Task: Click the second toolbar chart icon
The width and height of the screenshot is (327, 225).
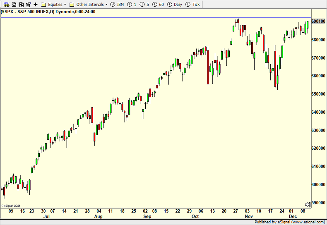Action: coord(13,5)
